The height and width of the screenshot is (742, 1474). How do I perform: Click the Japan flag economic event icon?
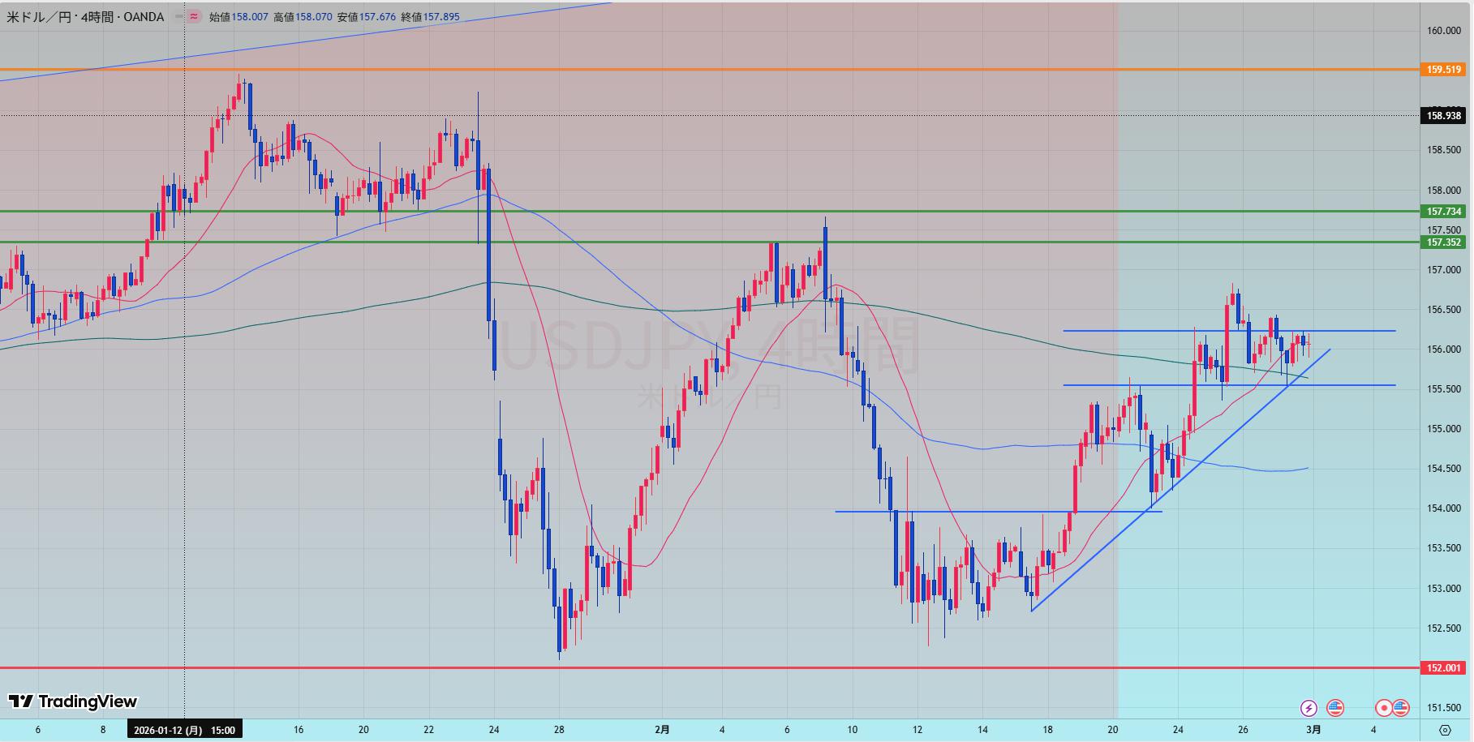point(1385,708)
